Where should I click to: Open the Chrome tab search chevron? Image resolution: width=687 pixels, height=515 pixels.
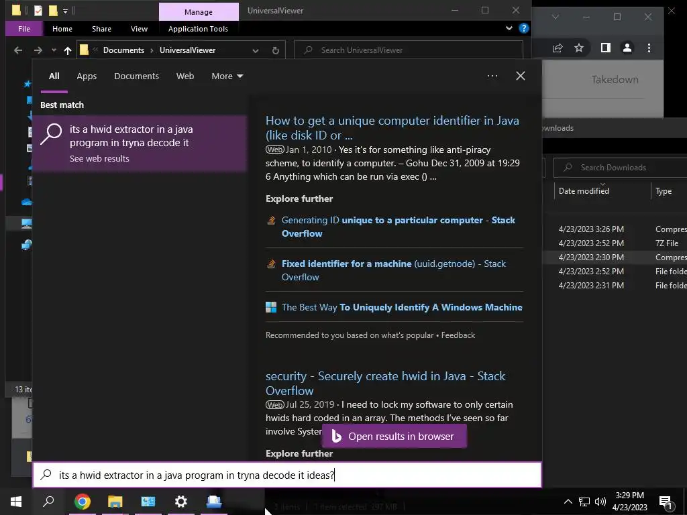pyautogui.click(x=555, y=17)
